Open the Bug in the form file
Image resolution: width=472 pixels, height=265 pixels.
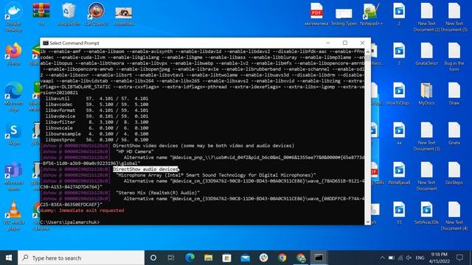coord(454,57)
